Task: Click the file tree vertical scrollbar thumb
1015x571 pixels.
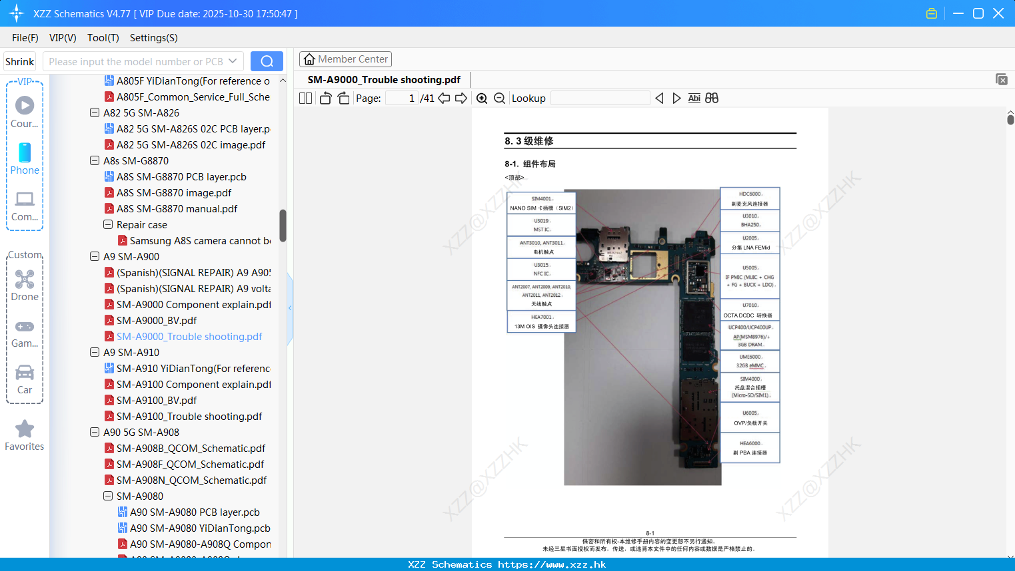Action: [x=283, y=226]
